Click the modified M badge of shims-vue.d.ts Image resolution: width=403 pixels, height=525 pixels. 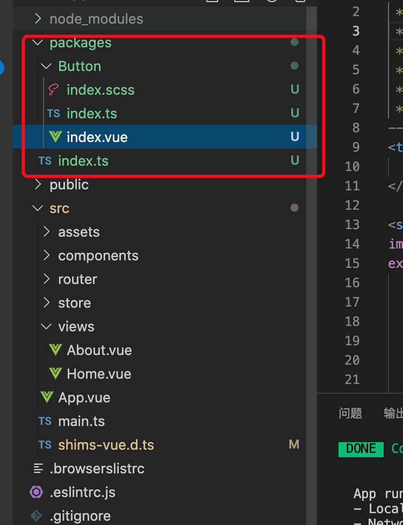pos(294,444)
